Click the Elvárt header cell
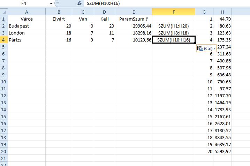250x166 pixels. pos(59,19)
